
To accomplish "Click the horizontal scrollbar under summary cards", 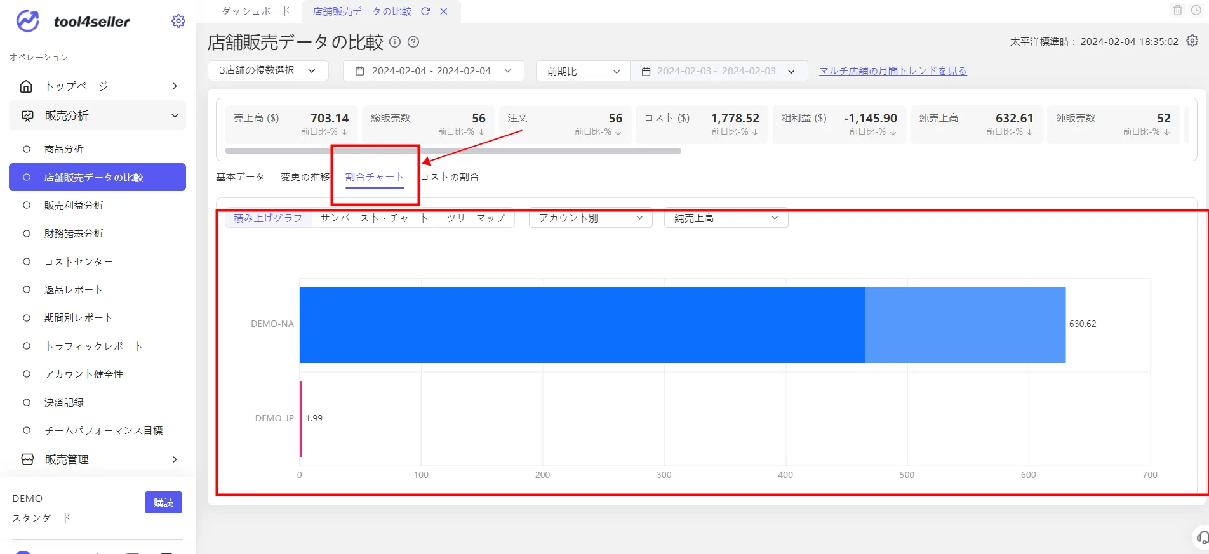I will [453, 151].
